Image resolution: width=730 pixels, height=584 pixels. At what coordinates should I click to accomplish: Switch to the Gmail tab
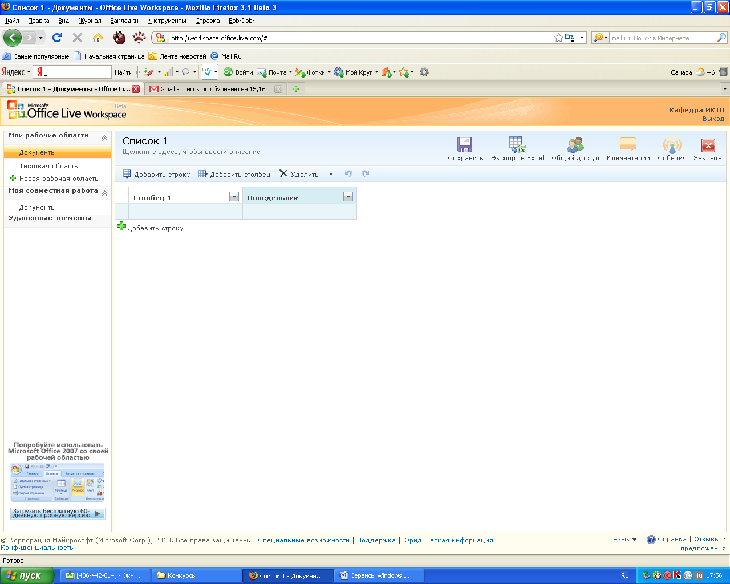point(216,89)
